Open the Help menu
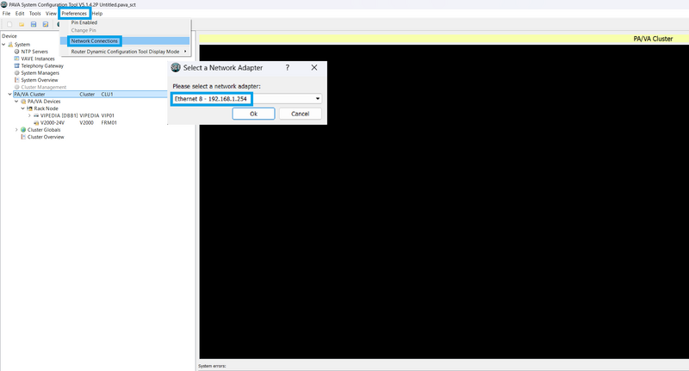Screen dimensions: 689x371 97,14
